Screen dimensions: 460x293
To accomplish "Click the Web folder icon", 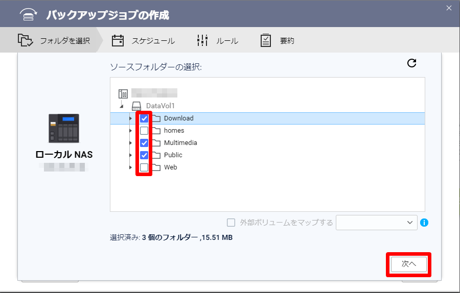I will [156, 167].
